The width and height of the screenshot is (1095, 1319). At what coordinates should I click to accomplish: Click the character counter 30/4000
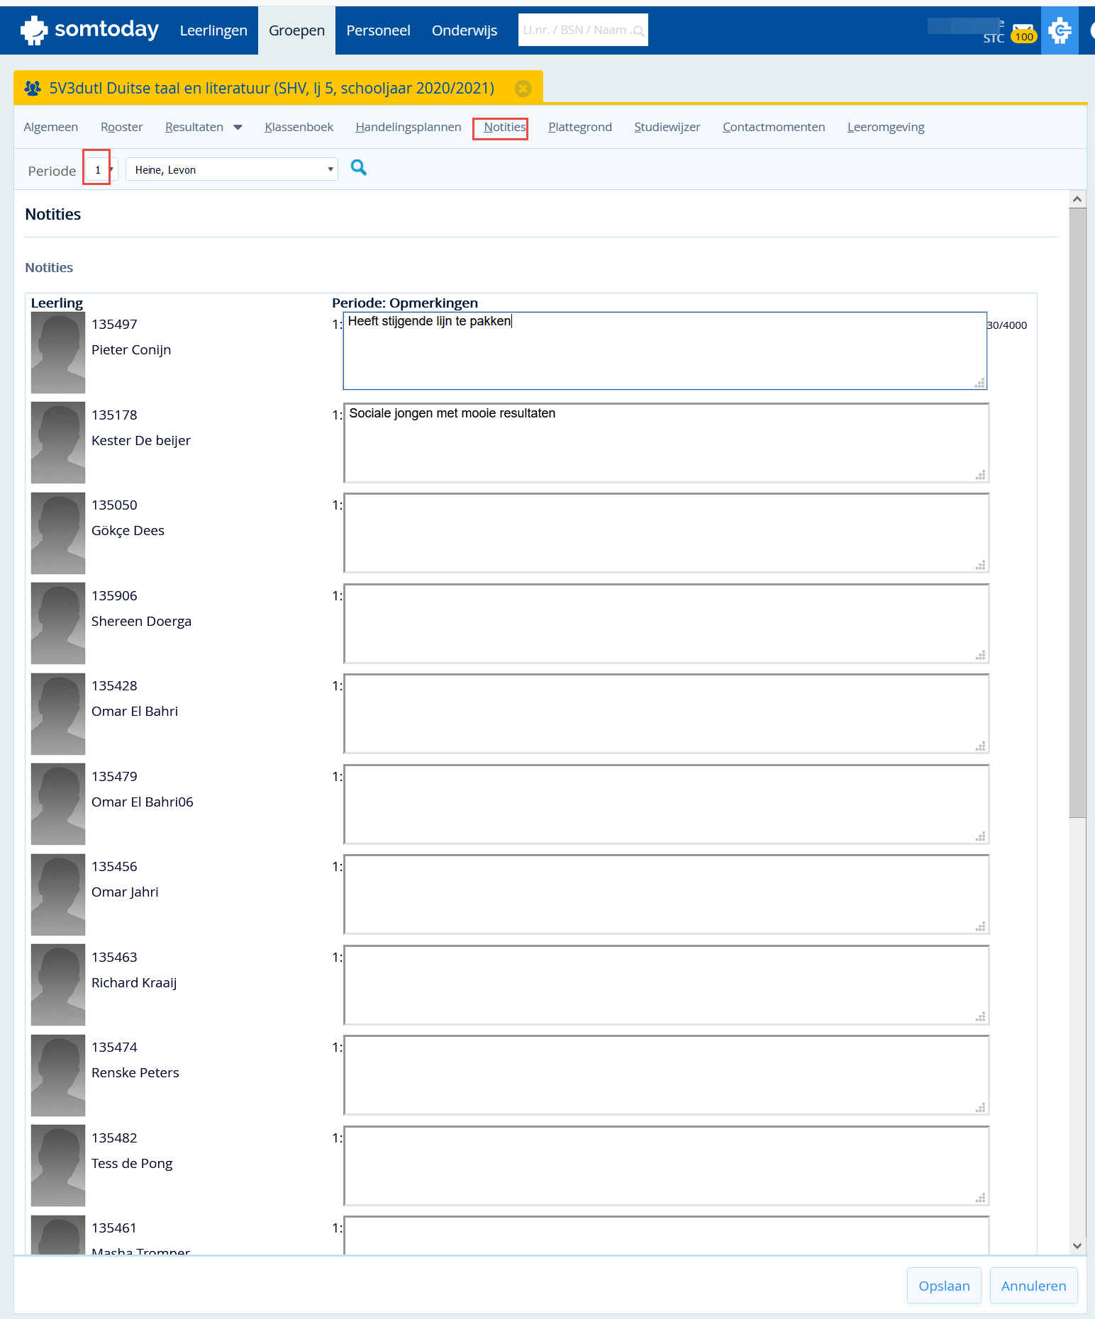pyautogui.click(x=1007, y=325)
